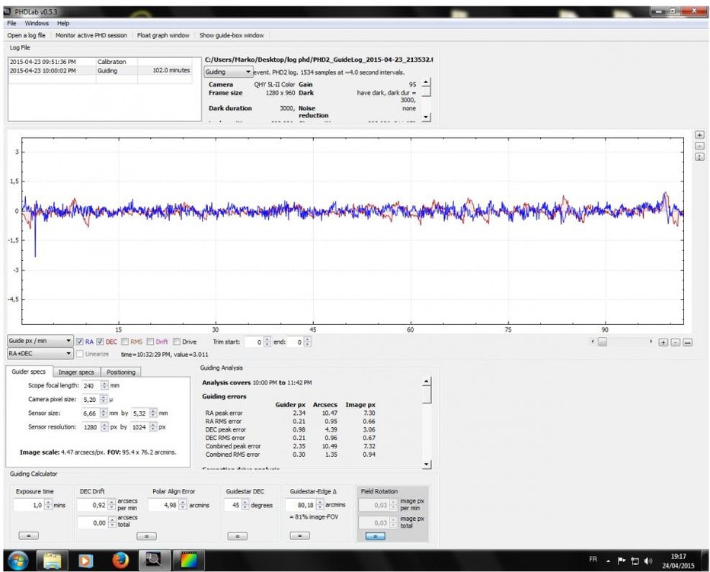Calculate DEC Drift with its equals button
Screen dimensions: 710x572
coord(146,536)
